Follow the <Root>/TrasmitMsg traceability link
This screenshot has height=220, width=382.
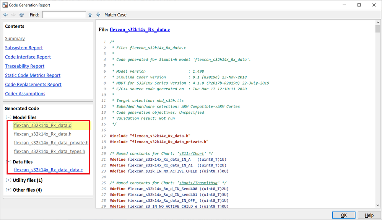pyautogui.click(x=198, y=183)
